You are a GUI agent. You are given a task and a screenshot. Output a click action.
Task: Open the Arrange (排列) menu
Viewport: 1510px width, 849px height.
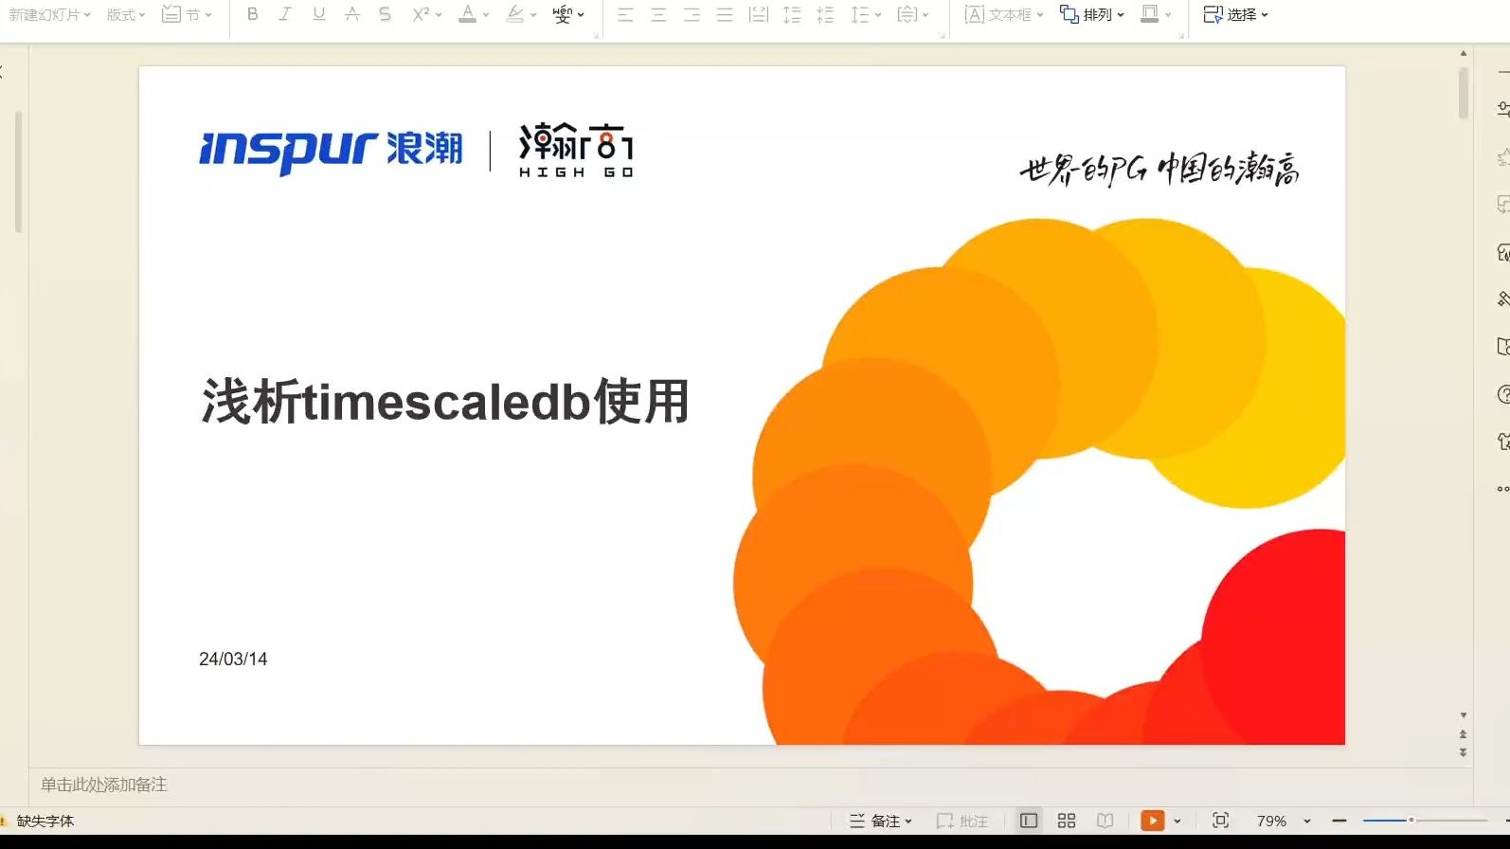[x=1091, y=14]
